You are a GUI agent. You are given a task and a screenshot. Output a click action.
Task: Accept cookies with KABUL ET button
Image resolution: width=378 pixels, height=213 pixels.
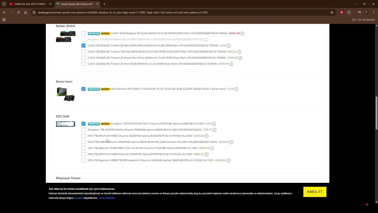315,192
